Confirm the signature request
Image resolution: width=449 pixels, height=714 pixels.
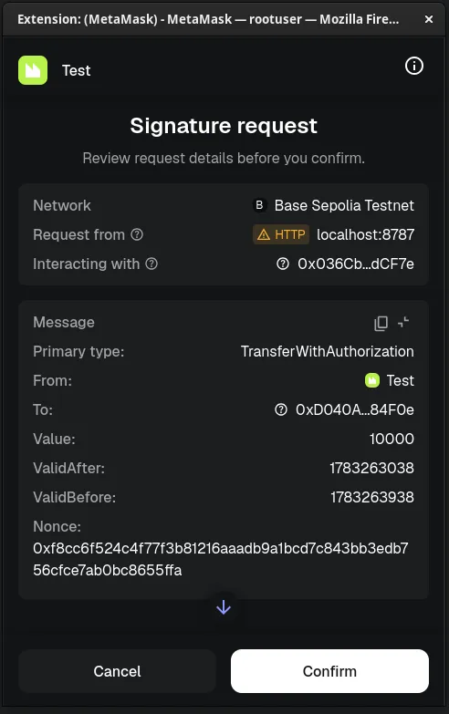tap(329, 671)
